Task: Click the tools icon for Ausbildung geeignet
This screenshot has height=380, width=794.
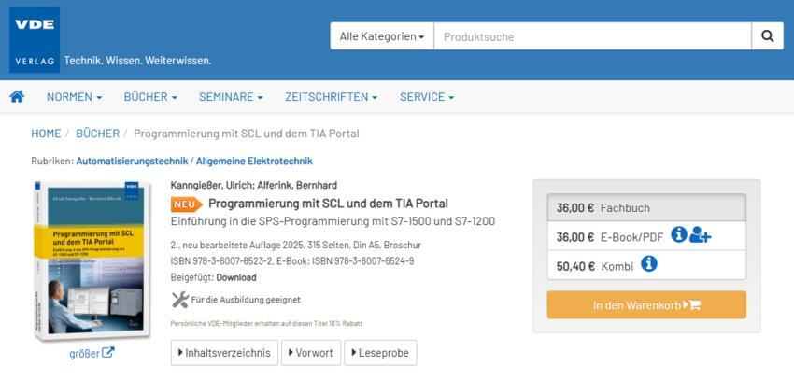Action: coord(180,300)
